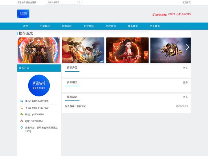This screenshot has width=208, height=156.
Task: Open the 企业相册 navigation tab
Action: pyautogui.click(x=89, y=26)
